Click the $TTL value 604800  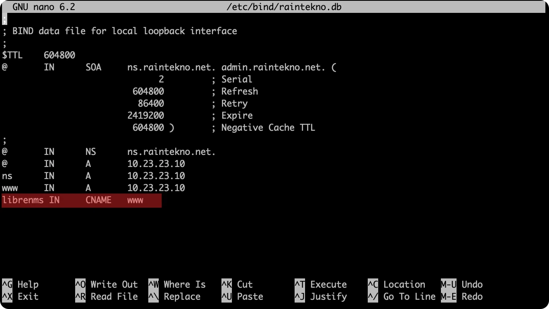coord(59,55)
